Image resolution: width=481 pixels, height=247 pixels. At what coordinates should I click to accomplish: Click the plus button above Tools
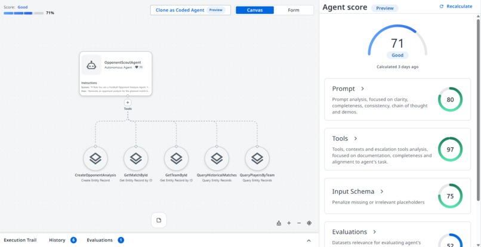(128, 103)
